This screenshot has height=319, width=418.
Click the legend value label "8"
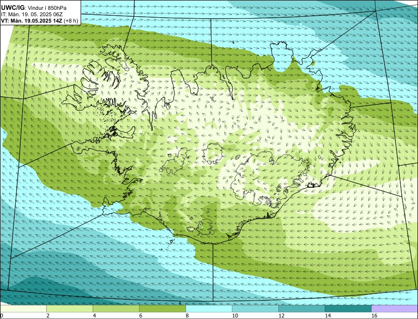tap(187, 316)
